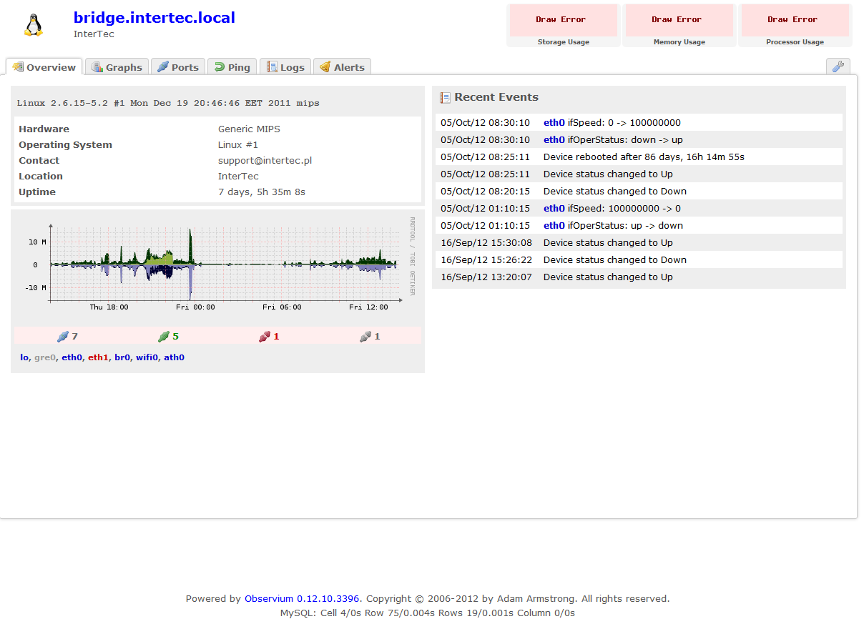Click the Recent Events notebook icon
The height and width of the screenshot is (619, 864).
point(446,98)
